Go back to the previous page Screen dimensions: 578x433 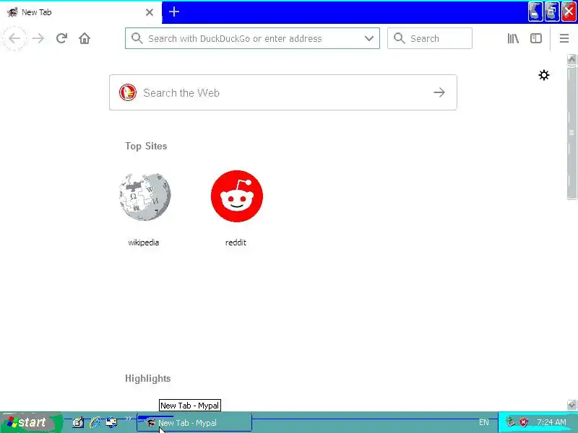[14, 38]
